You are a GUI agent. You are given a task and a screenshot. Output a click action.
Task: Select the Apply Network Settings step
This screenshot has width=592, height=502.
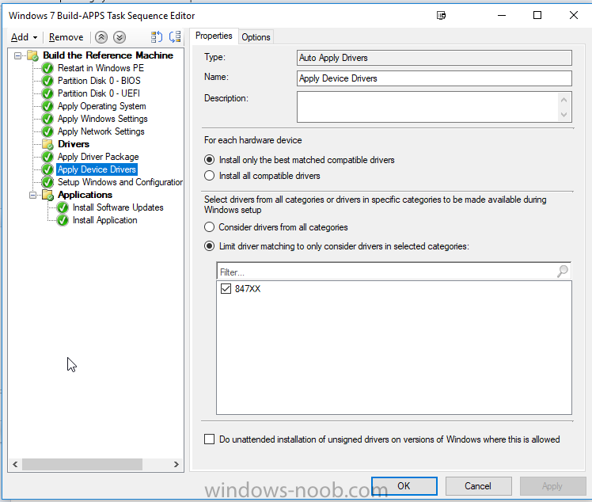101,131
